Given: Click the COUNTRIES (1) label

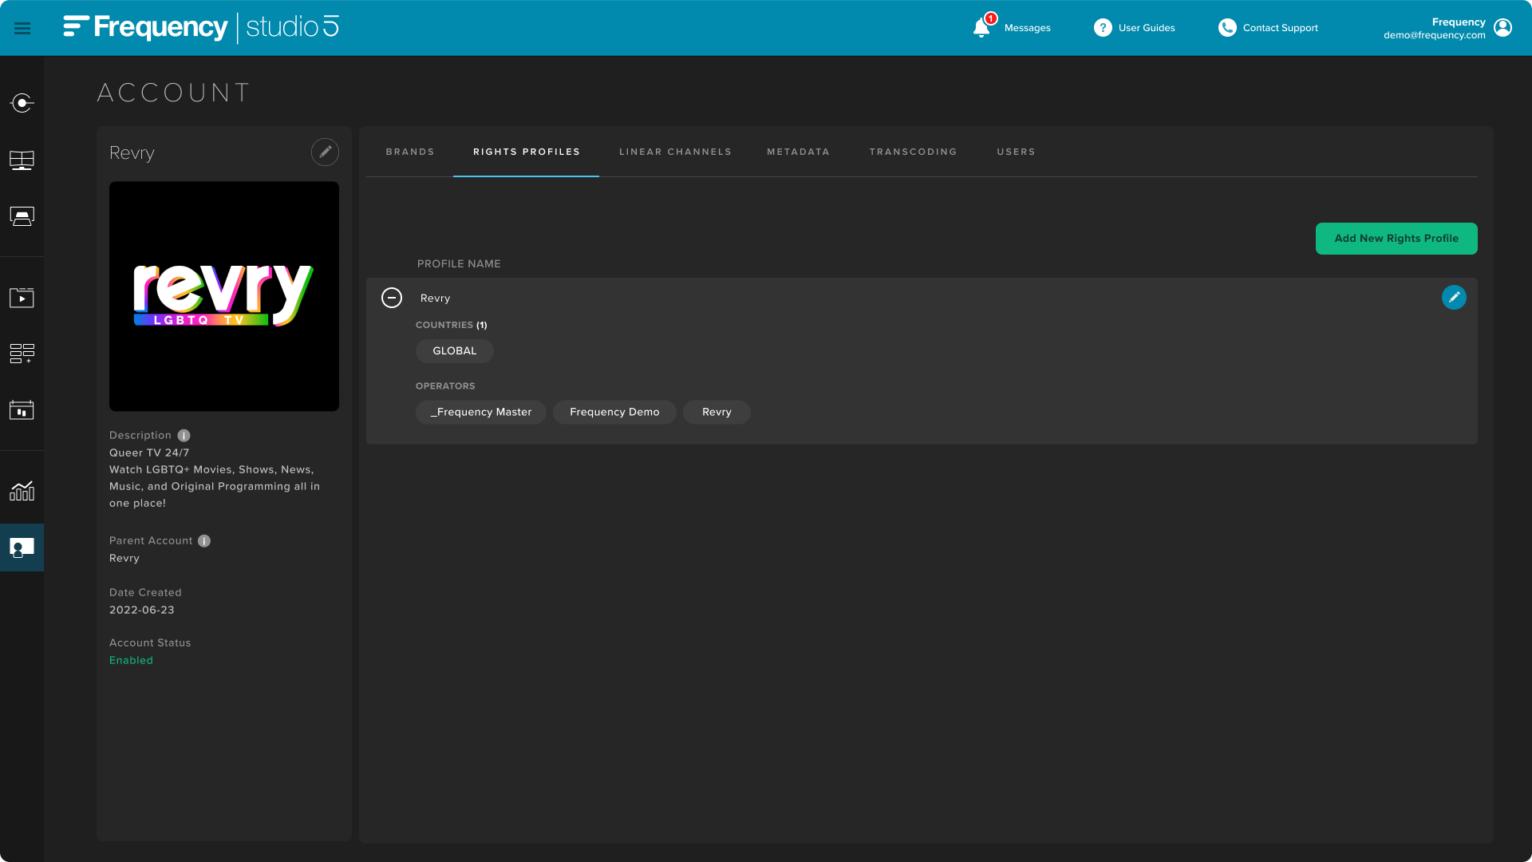Looking at the screenshot, I should click(x=452, y=326).
